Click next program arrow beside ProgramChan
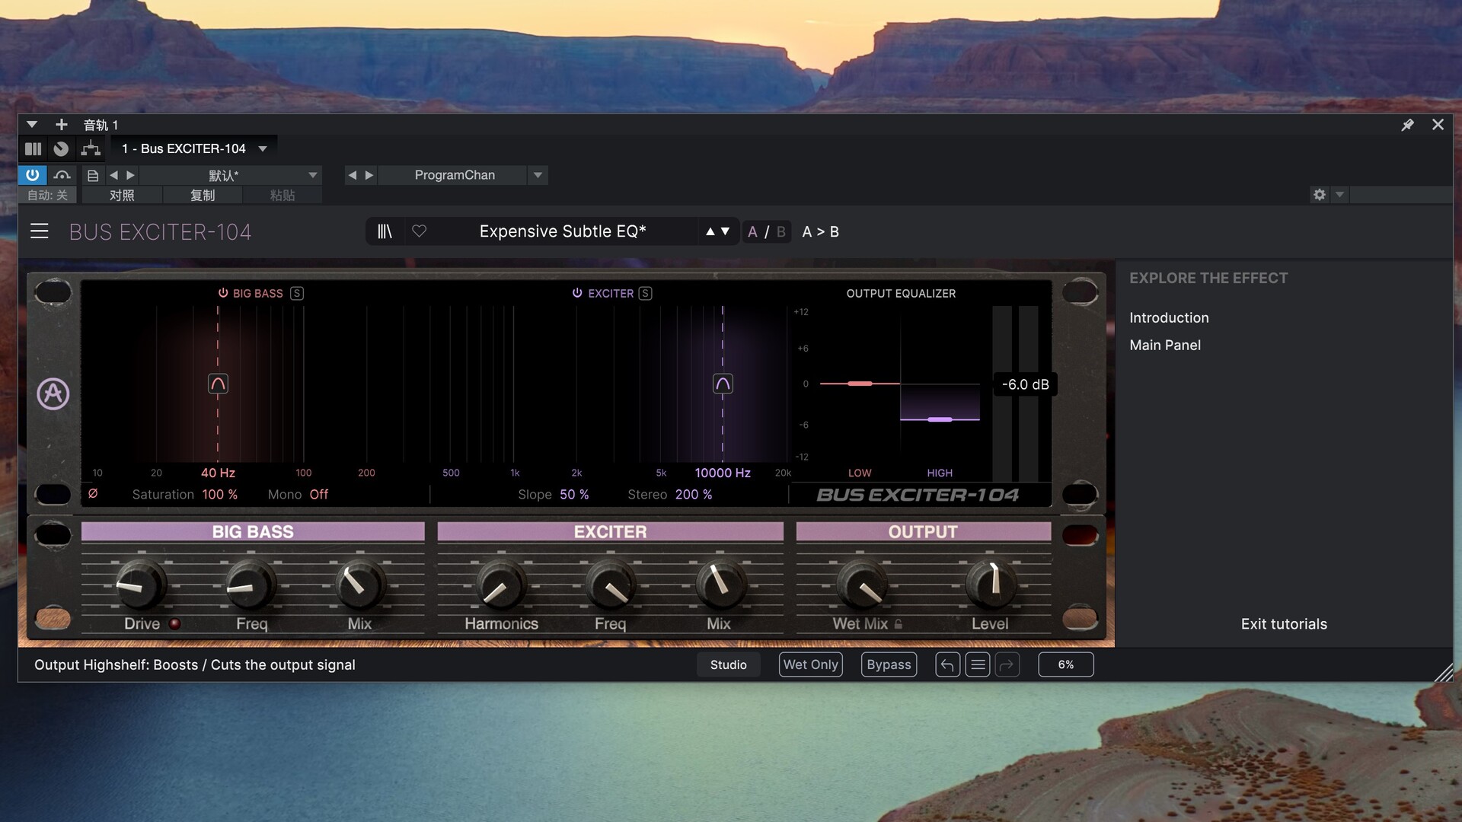1462x822 pixels. tap(369, 175)
